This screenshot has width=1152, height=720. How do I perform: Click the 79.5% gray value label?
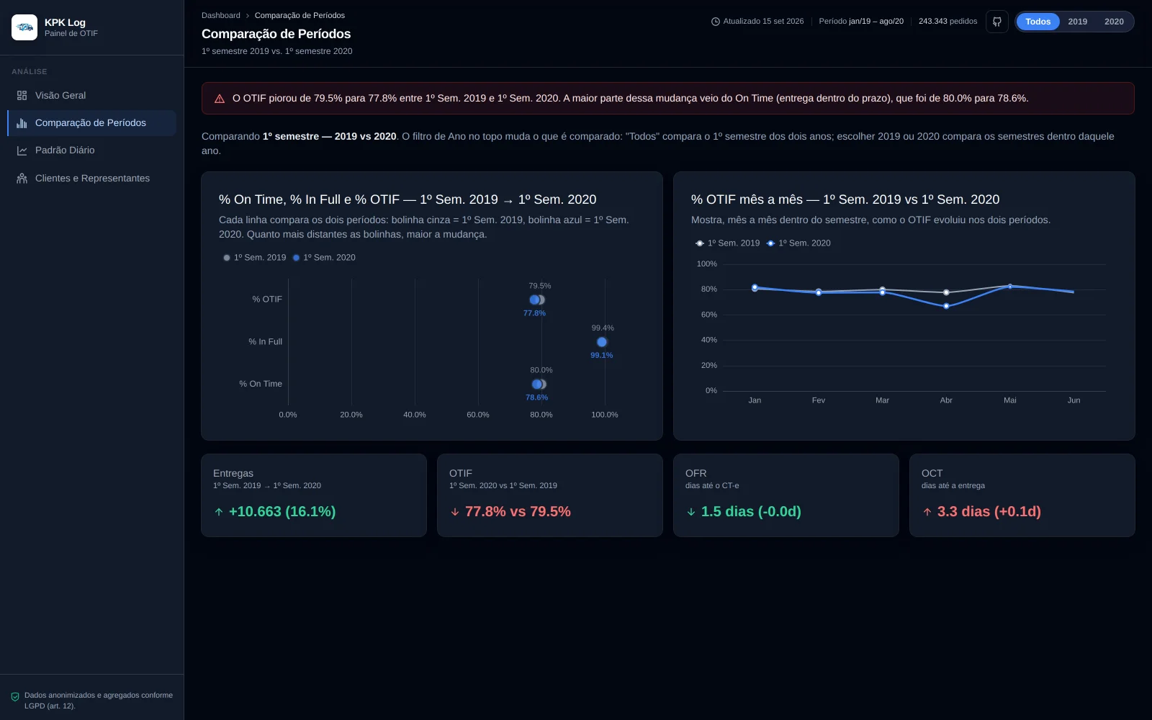[x=540, y=287]
